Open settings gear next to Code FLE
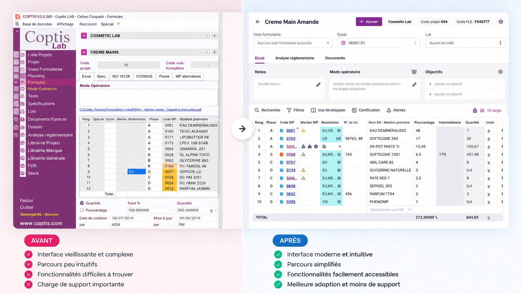Viewport: 521px width, 294px height. tap(501, 22)
